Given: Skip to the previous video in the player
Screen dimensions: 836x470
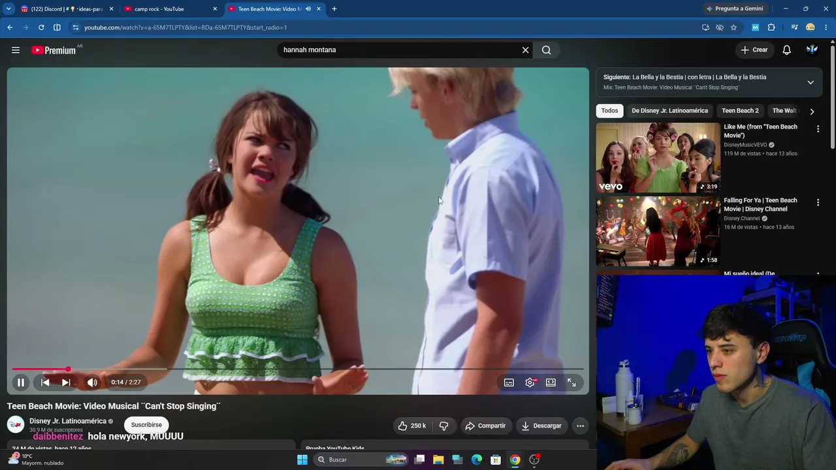Looking at the screenshot, I should click(x=45, y=383).
